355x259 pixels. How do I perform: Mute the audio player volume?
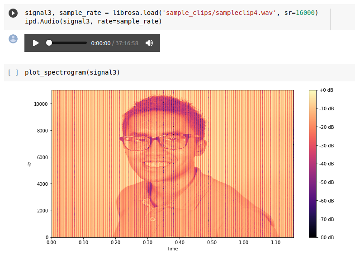click(149, 43)
